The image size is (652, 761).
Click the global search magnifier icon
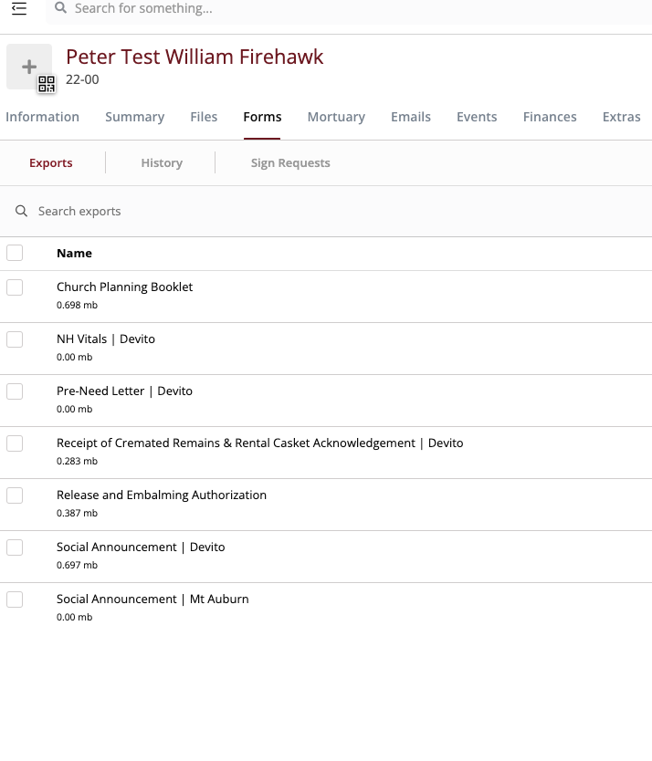point(60,7)
